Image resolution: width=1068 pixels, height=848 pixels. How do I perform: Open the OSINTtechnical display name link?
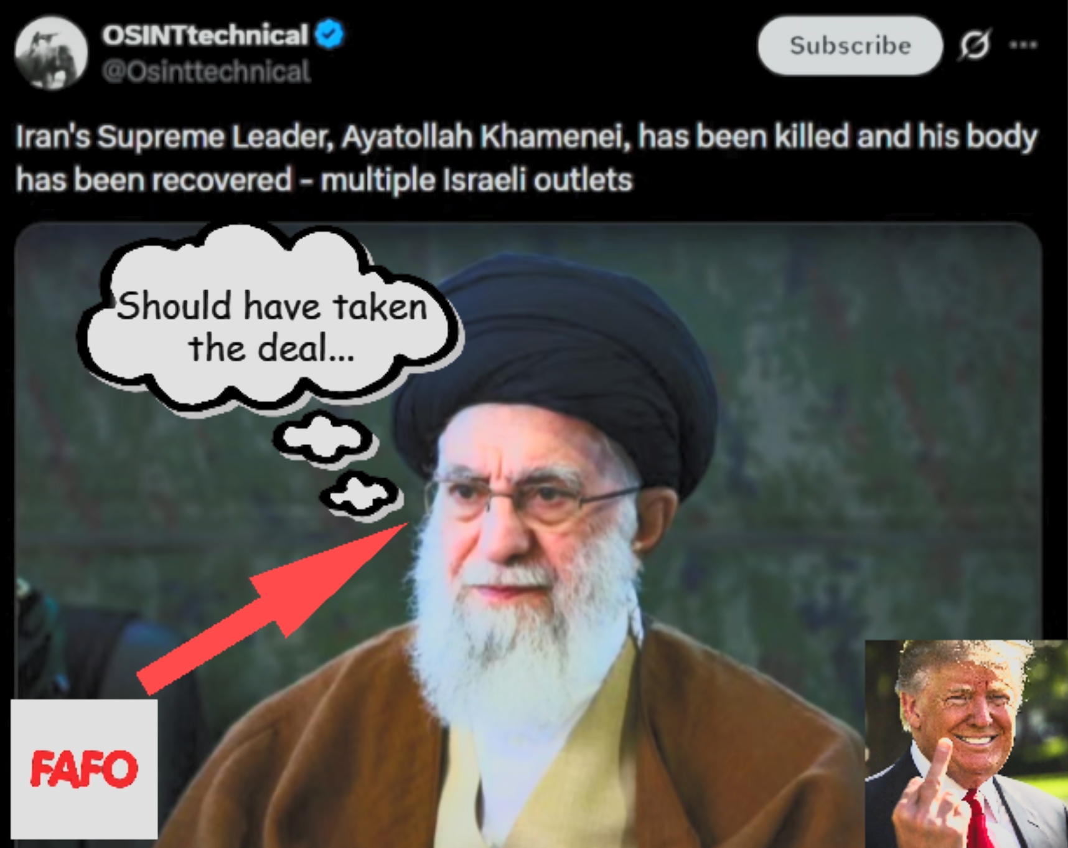coord(205,35)
